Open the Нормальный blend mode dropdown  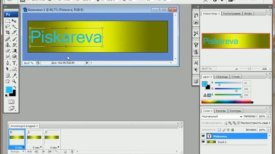pos(222,116)
